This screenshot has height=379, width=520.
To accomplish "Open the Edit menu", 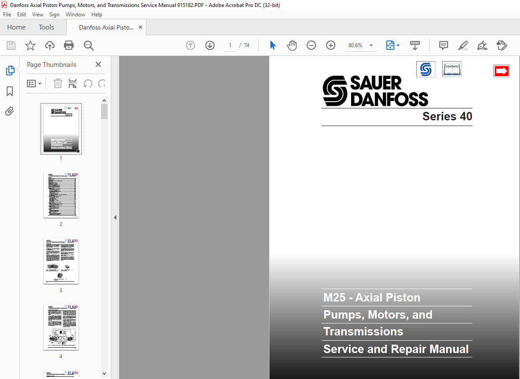I will tap(22, 15).
